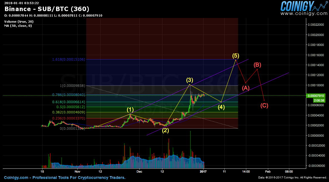The width and height of the screenshot is (329, 182).
Task: Click the 2018-01-01 03:53:22 timestamp
Action: point(21,3)
